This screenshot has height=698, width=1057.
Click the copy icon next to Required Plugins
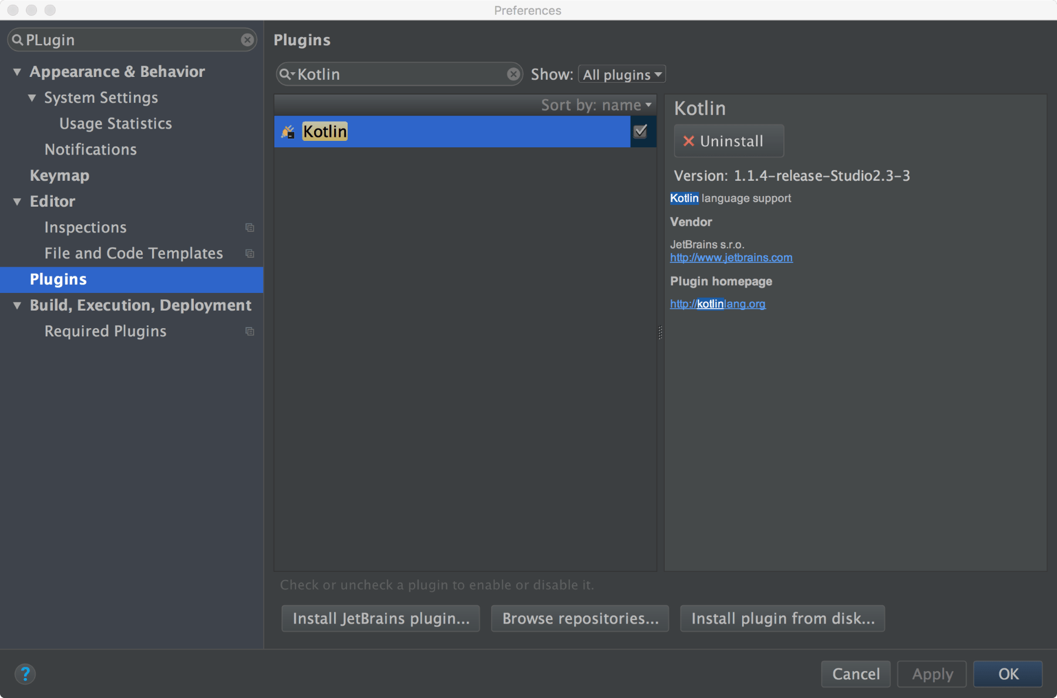pyautogui.click(x=250, y=331)
